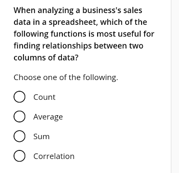Click the Count answer label text

44,97
